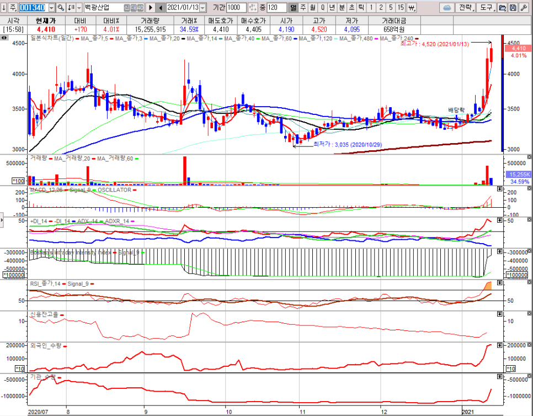The width and height of the screenshot is (533, 416).
Task: Click the 신 badge next to 백광산업
Action: coord(127,8)
